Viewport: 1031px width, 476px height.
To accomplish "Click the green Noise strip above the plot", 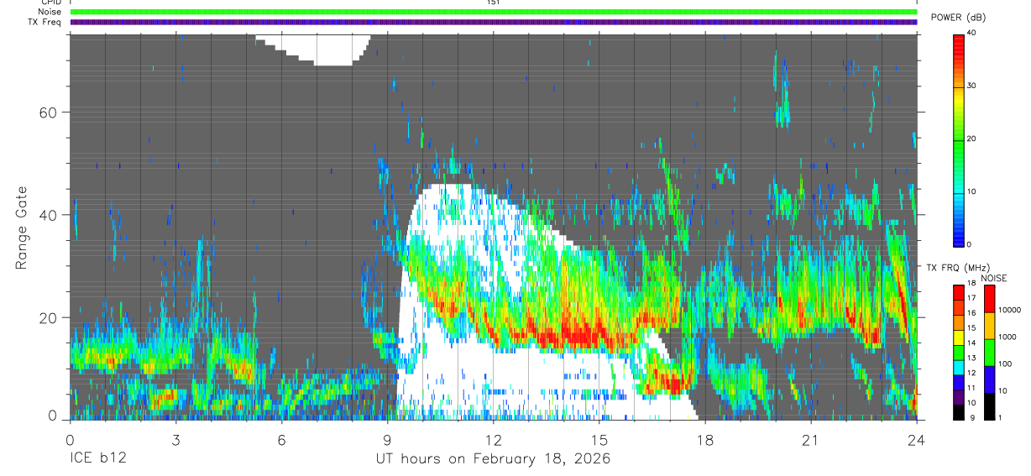I will 494,12.
